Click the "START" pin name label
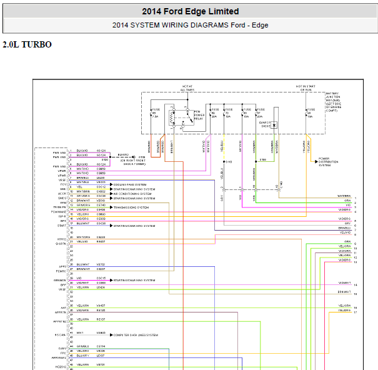The height and width of the screenshot is (370, 378). click(x=62, y=226)
